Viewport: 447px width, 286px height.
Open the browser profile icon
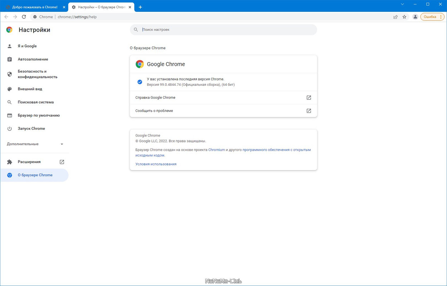point(415,16)
